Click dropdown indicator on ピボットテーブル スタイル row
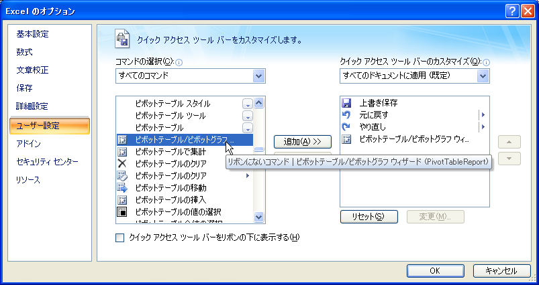This screenshot has width=539, height=285. (x=248, y=104)
